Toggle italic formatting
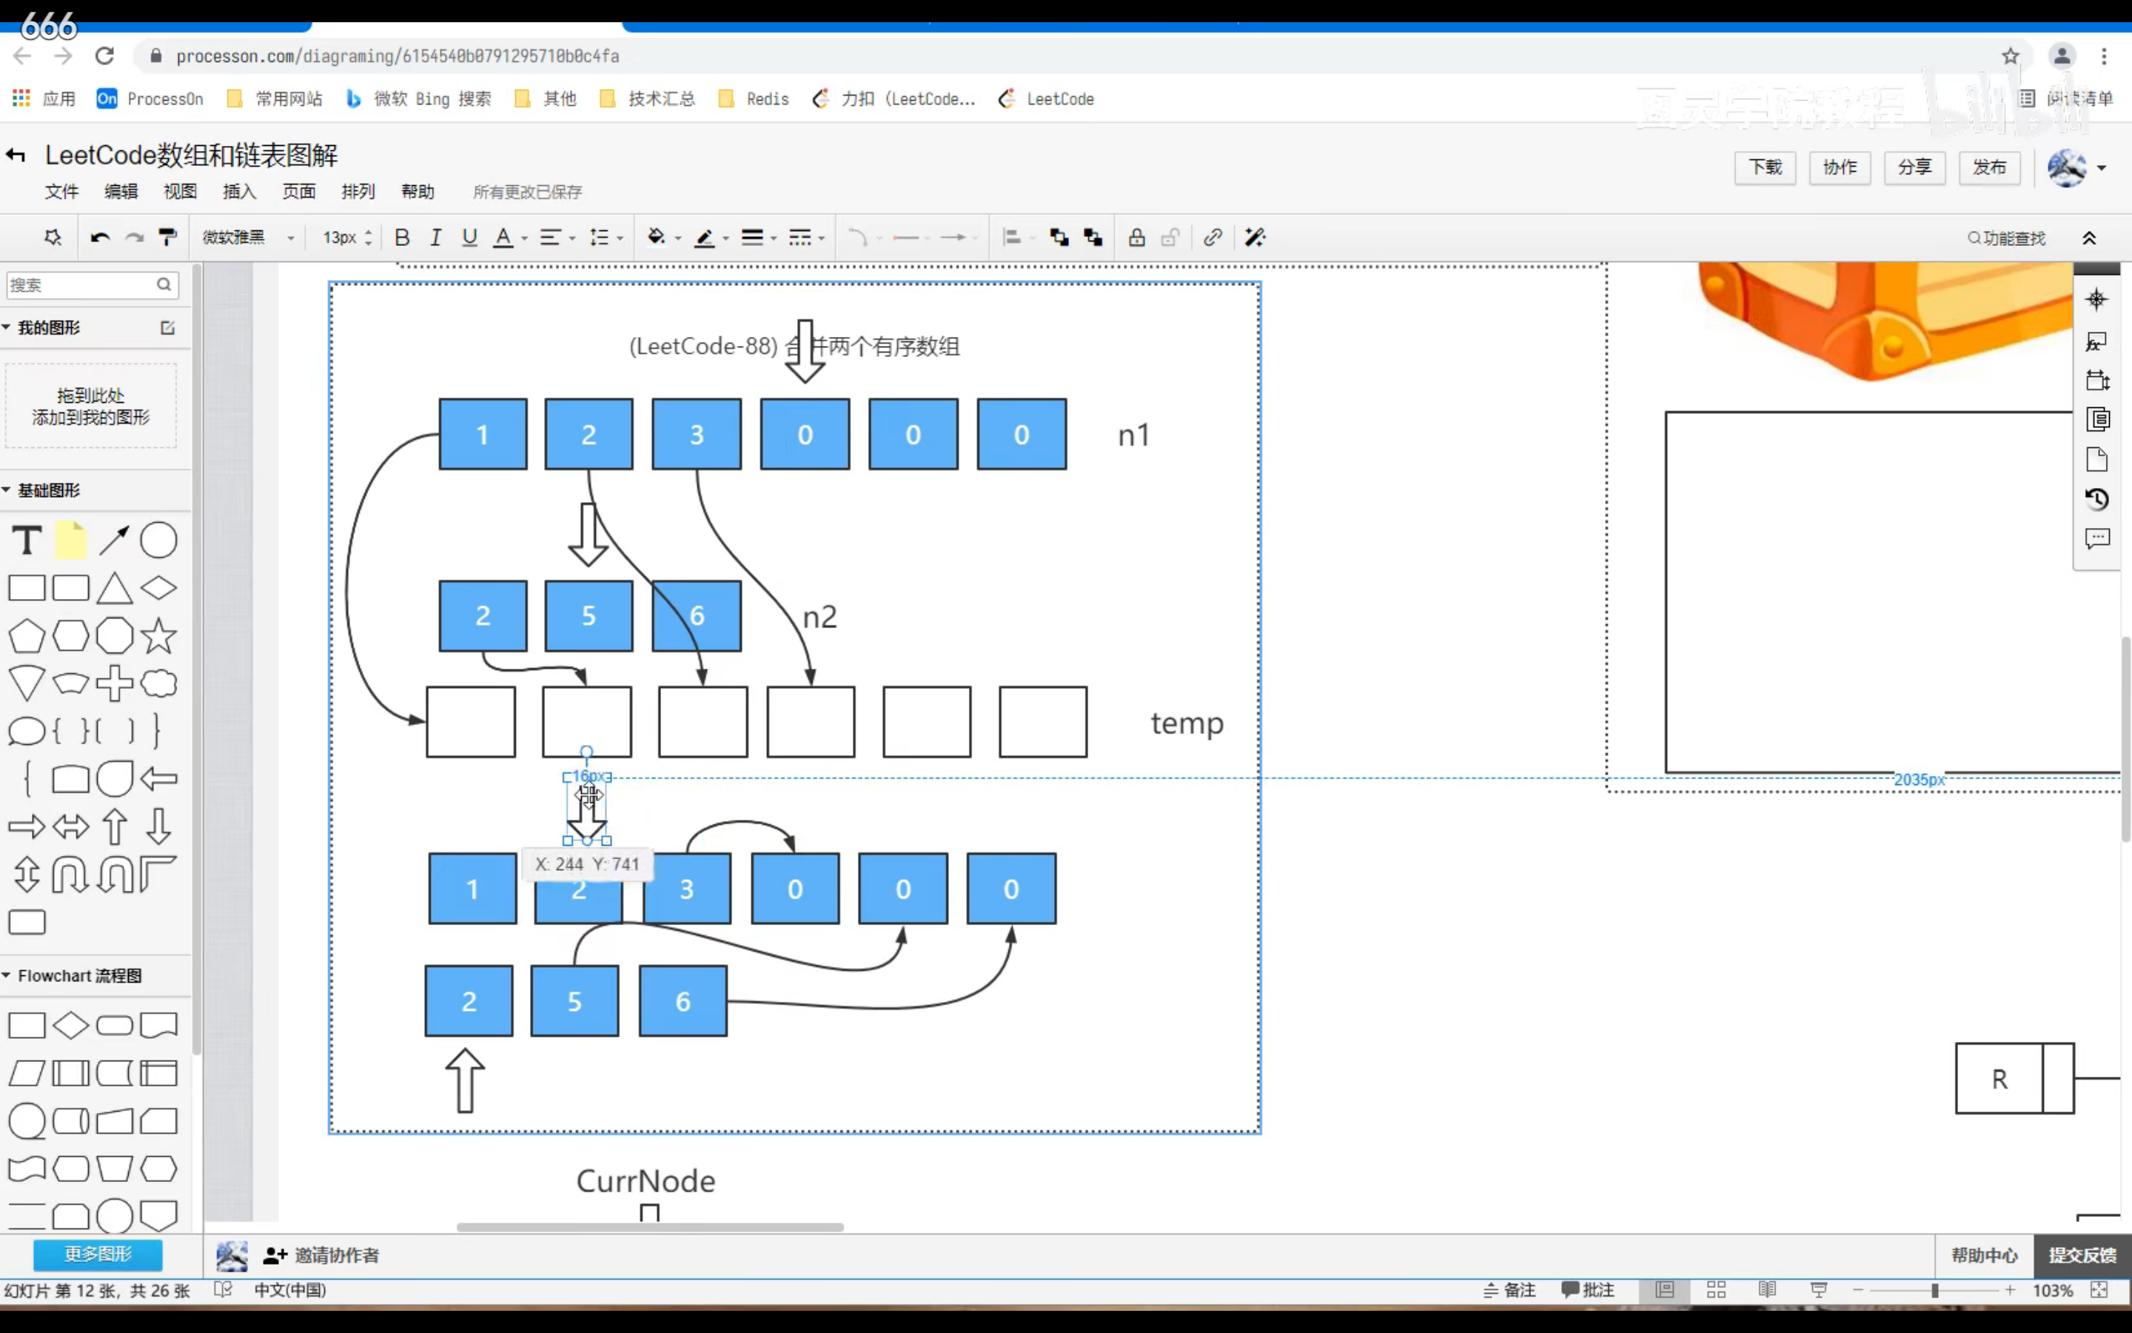This screenshot has height=1333, width=2132. [435, 237]
